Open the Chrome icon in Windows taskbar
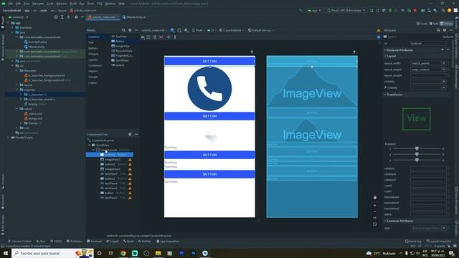This screenshot has width=459, height=258. point(123,253)
